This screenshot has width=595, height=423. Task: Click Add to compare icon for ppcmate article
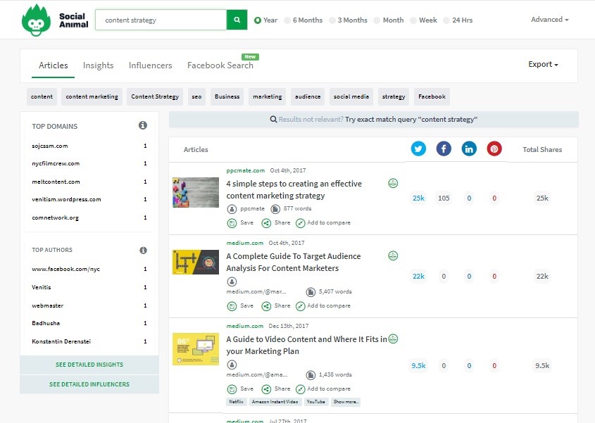click(x=300, y=223)
